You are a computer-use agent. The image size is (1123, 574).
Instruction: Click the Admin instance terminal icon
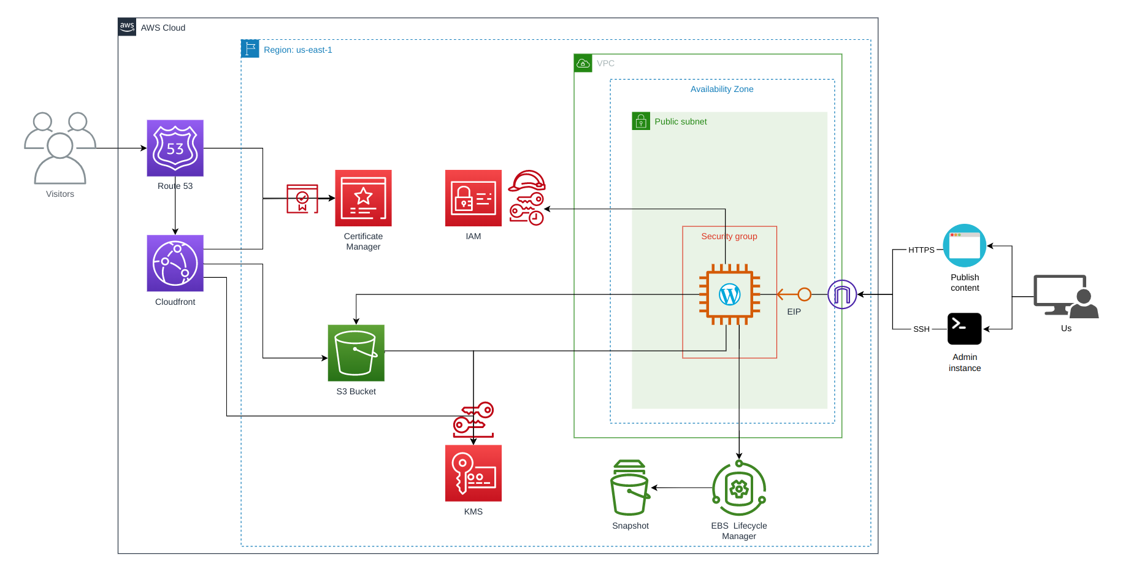click(964, 329)
